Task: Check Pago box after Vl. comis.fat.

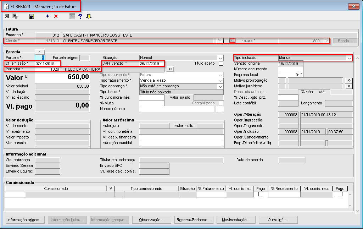Action: point(261,194)
